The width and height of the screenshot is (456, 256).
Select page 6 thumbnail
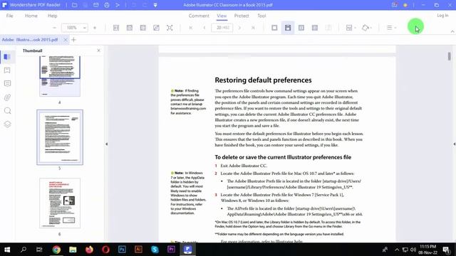(x=60, y=203)
